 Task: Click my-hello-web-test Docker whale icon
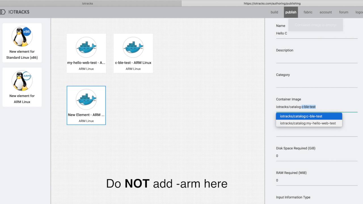click(86, 47)
